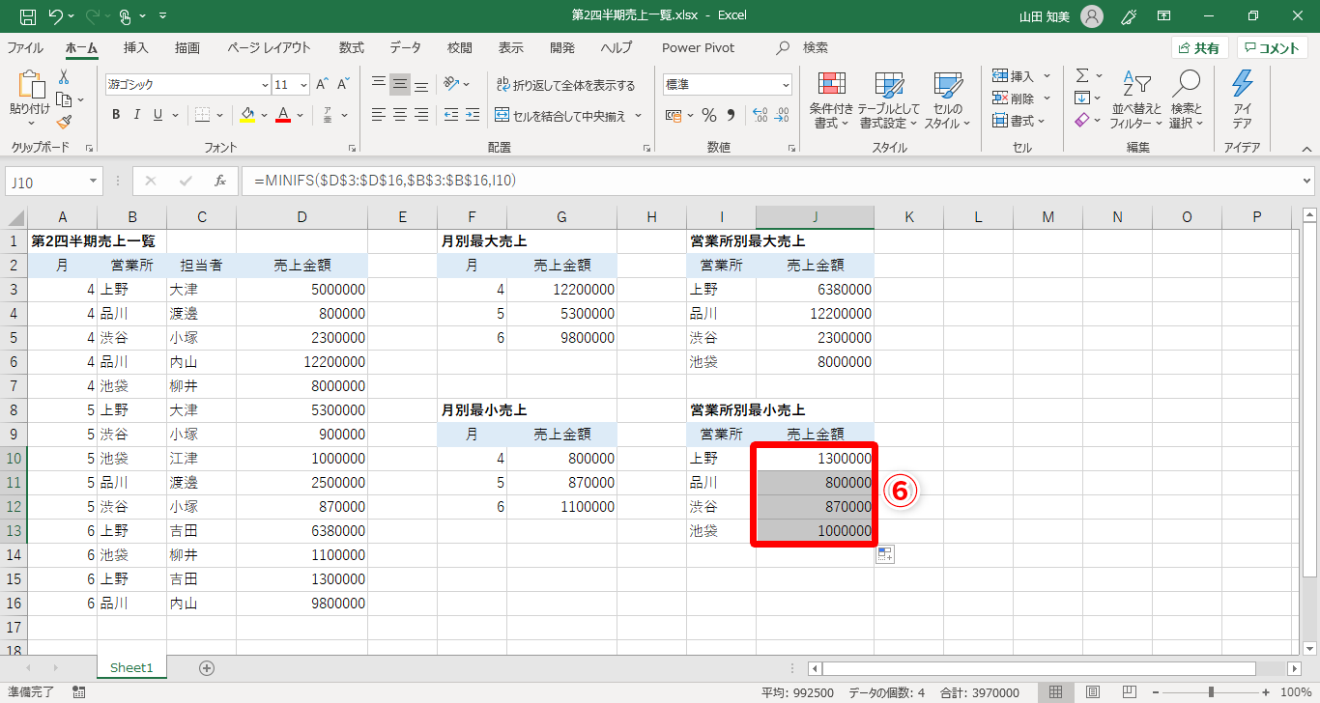Screen dimensions: 1320x703
Task: Toggle italic formatting
Action: tap(137, 115)
